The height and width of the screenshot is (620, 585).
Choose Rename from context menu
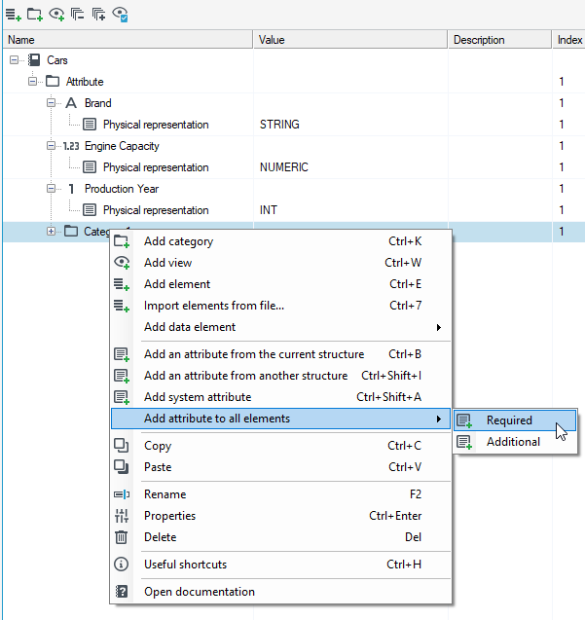point(280,493)
